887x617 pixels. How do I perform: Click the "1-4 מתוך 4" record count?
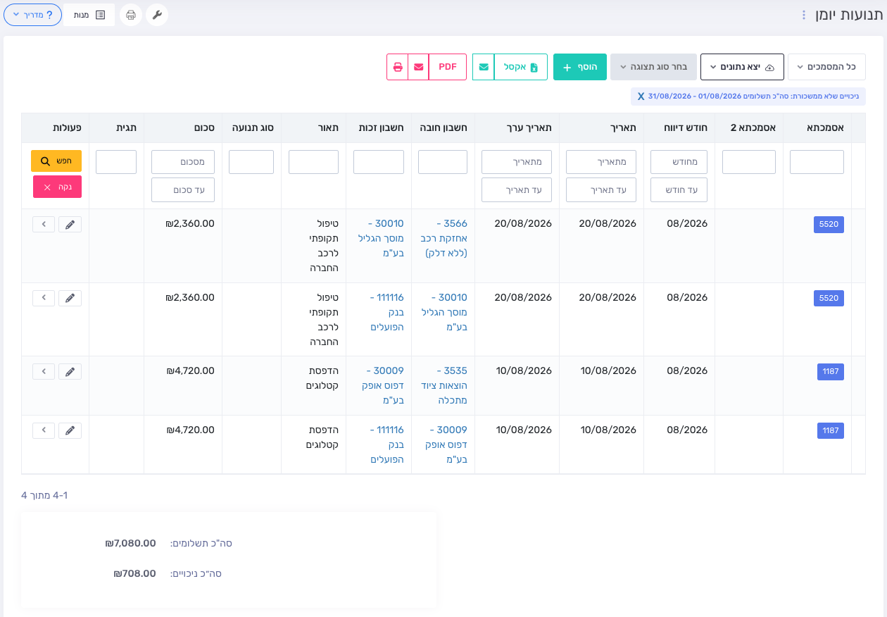(44, 495)
